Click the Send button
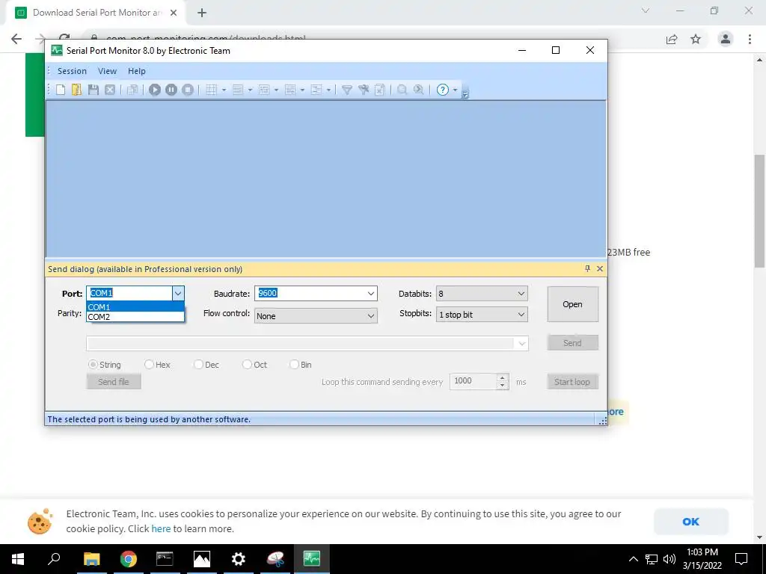The image size is (766, 574). pos(572,343)
